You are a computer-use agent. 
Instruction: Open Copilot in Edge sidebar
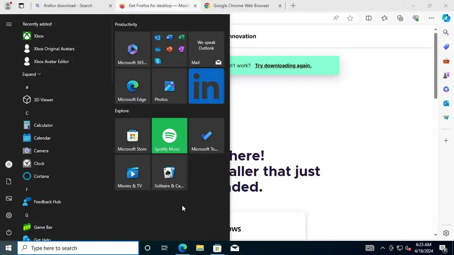click(446, 18)
